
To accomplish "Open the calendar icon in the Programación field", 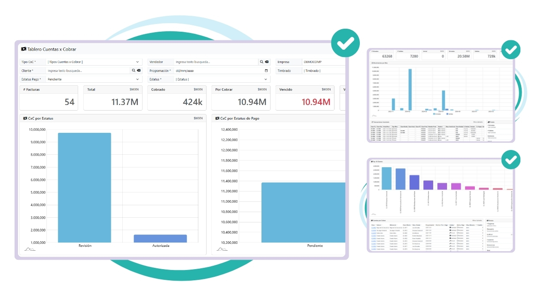I will click(x=266, y=70).
